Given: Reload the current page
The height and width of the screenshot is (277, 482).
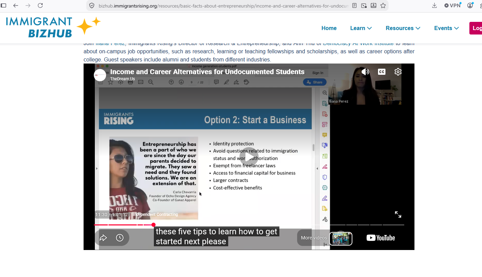Looking at the screenshot, I should point(40,5).
